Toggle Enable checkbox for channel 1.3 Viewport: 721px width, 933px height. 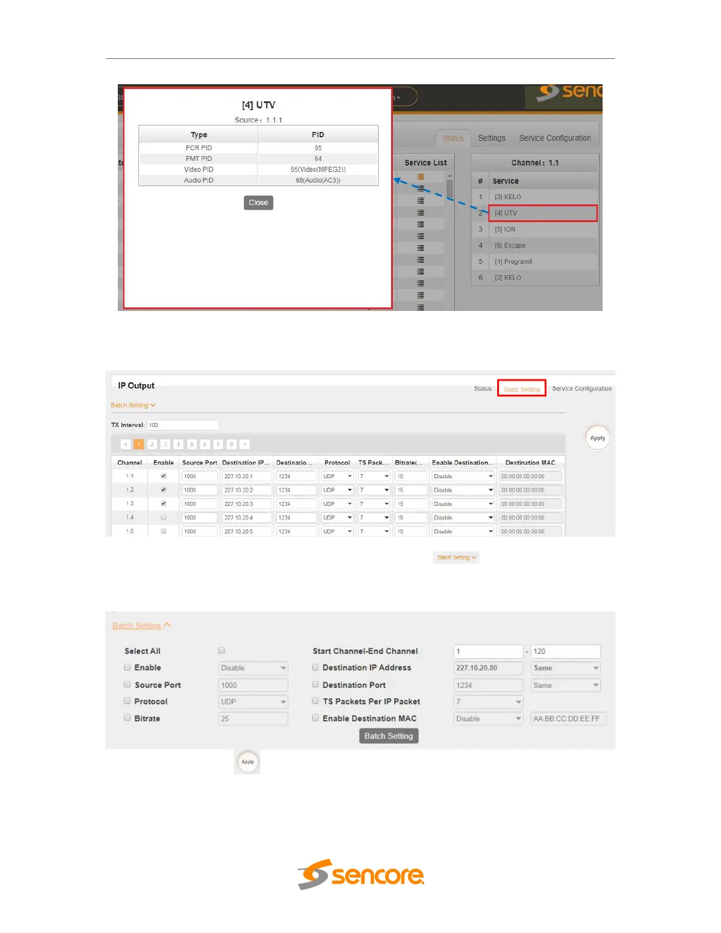click(x=164, y=504)
